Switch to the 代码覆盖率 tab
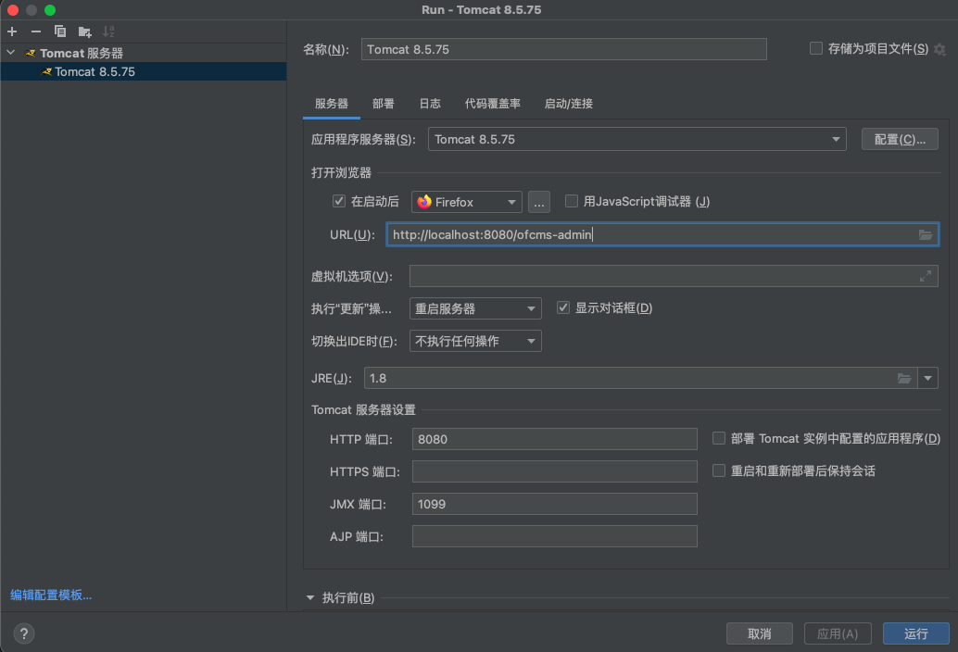Screen dimensions: 958x652 coord(493,104)
